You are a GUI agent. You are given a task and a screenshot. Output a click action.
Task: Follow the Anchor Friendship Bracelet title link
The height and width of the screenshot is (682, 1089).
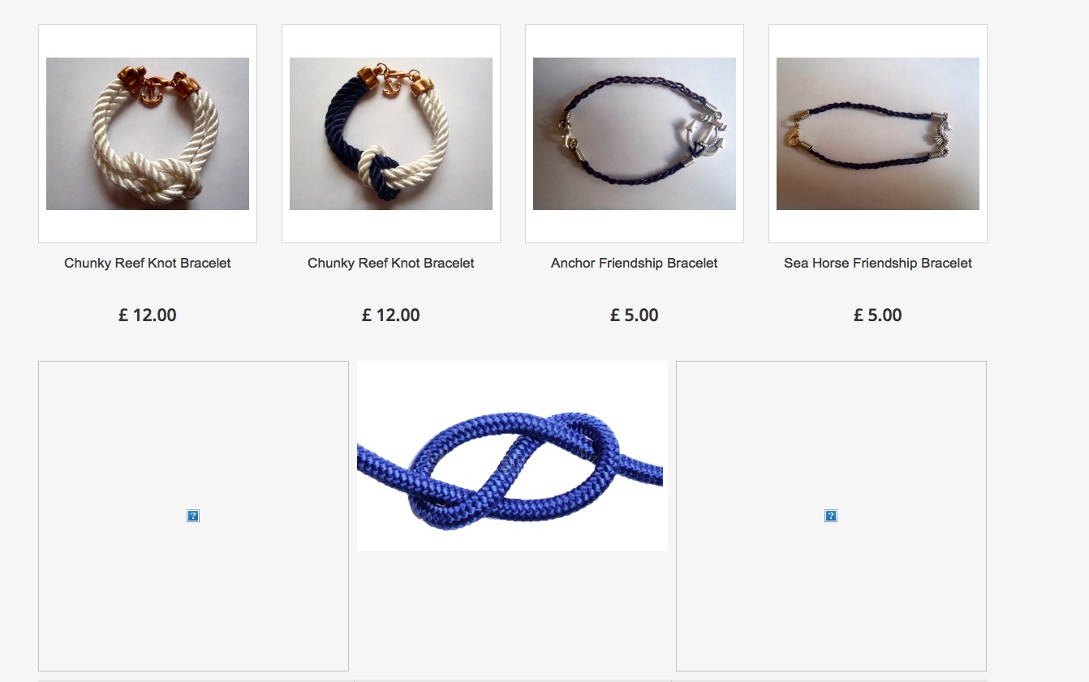[x=635, y=263]
